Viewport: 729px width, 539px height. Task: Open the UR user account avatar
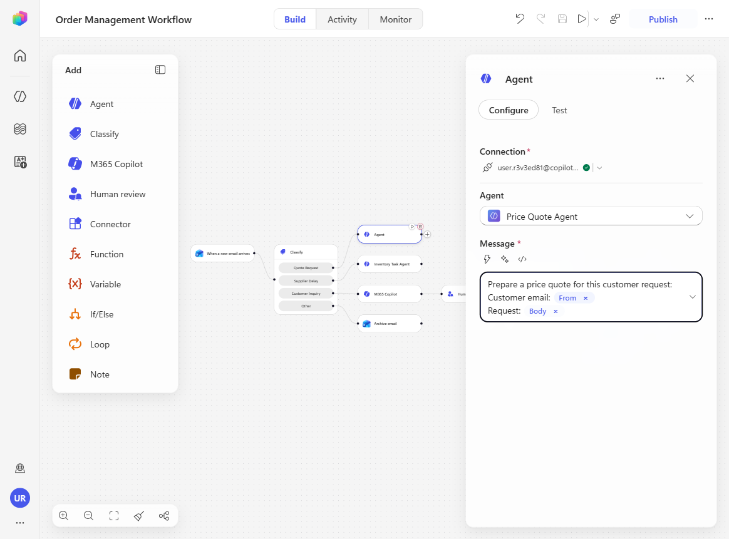pyautogui.click(x=20, y=498)
